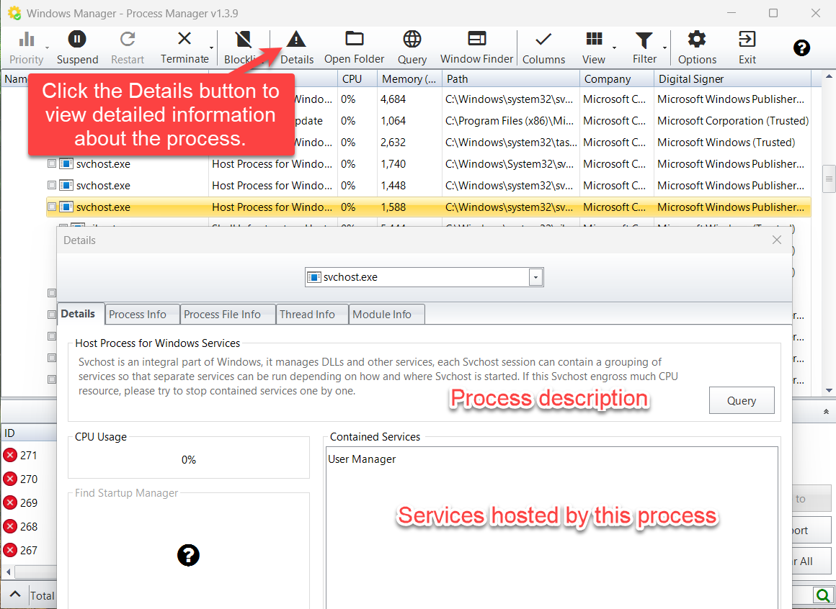Select User Manager in Contained Services
The width and height of the screenshot is (836, 609).
pos(362,459)
